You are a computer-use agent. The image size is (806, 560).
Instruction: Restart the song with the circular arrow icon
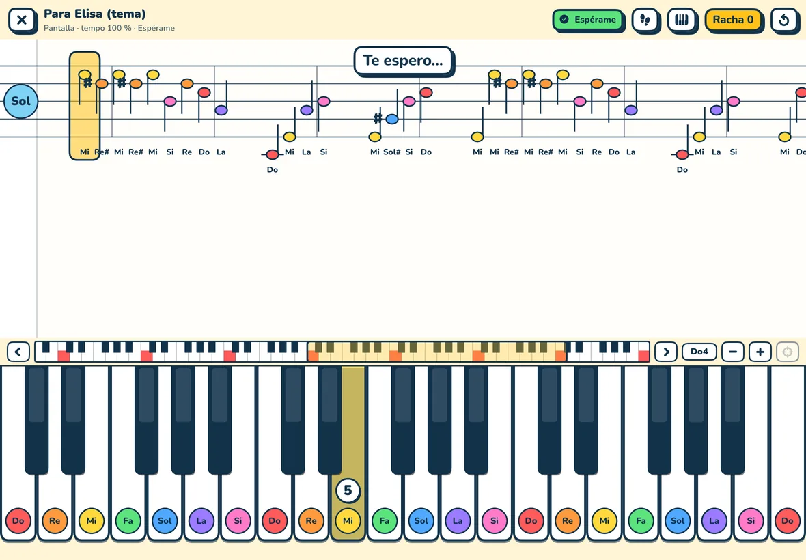point(784,20)
